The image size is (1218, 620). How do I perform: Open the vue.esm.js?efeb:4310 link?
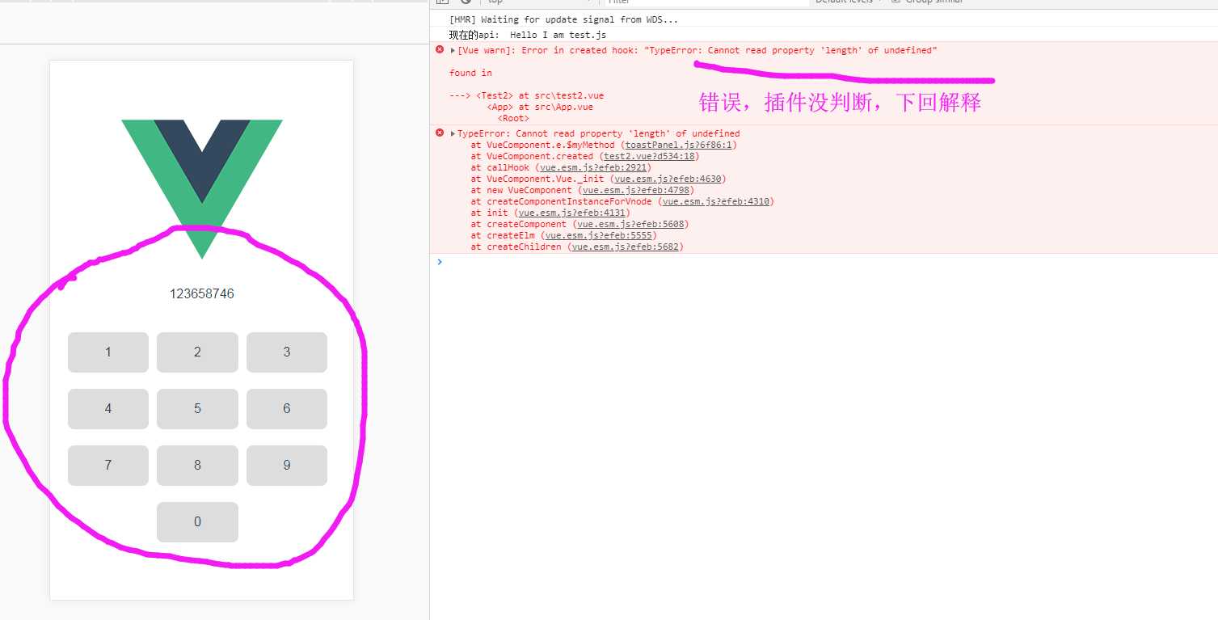(x=716, y=201)
